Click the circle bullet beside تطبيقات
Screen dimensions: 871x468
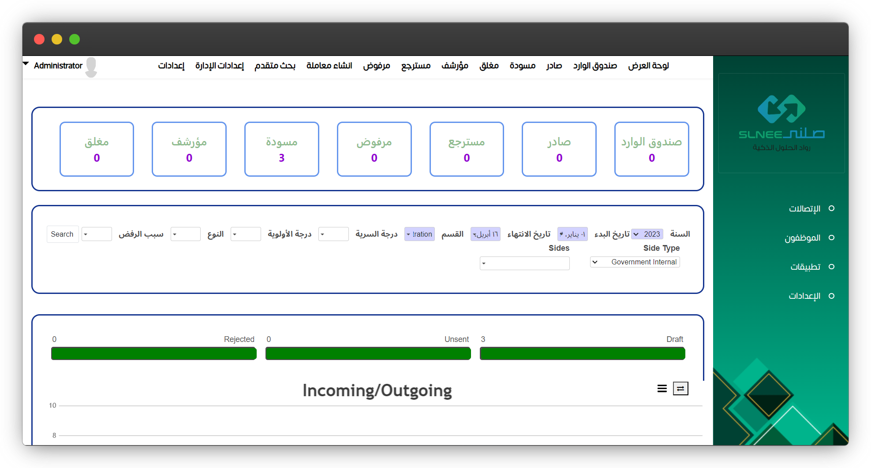831,267
